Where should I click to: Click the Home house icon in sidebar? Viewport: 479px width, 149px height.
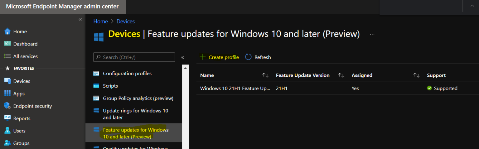point(7,31)
